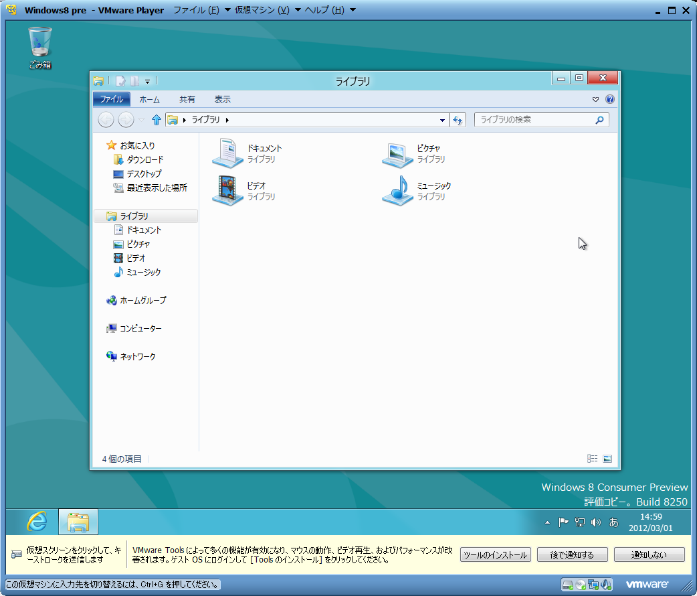697x596 pixels.
Task: Open the VMware Player ファイル (F) menu
Action: 201,10
